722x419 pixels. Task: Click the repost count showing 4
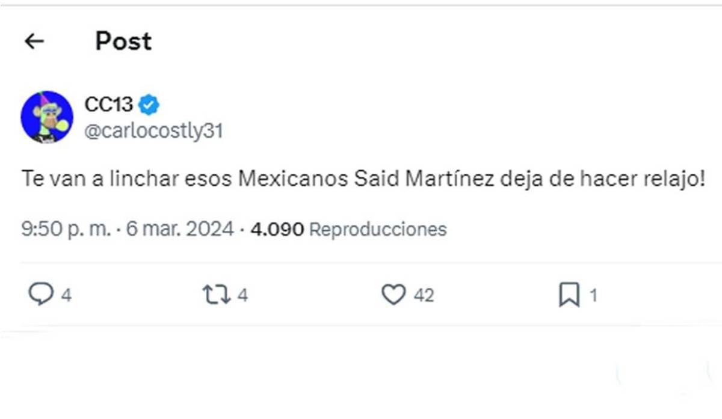tap(243, 295)
